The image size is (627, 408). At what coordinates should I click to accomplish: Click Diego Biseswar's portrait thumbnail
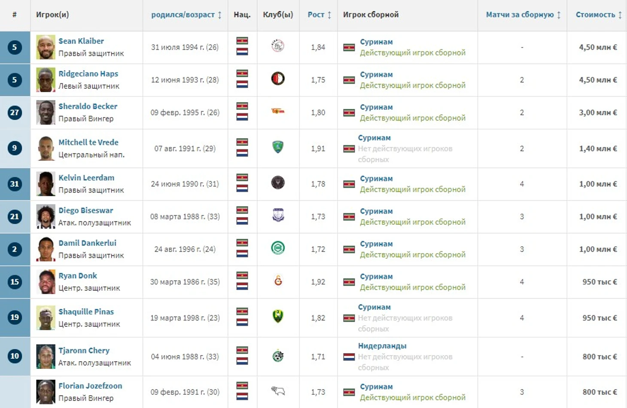click(x=46, y=217)
